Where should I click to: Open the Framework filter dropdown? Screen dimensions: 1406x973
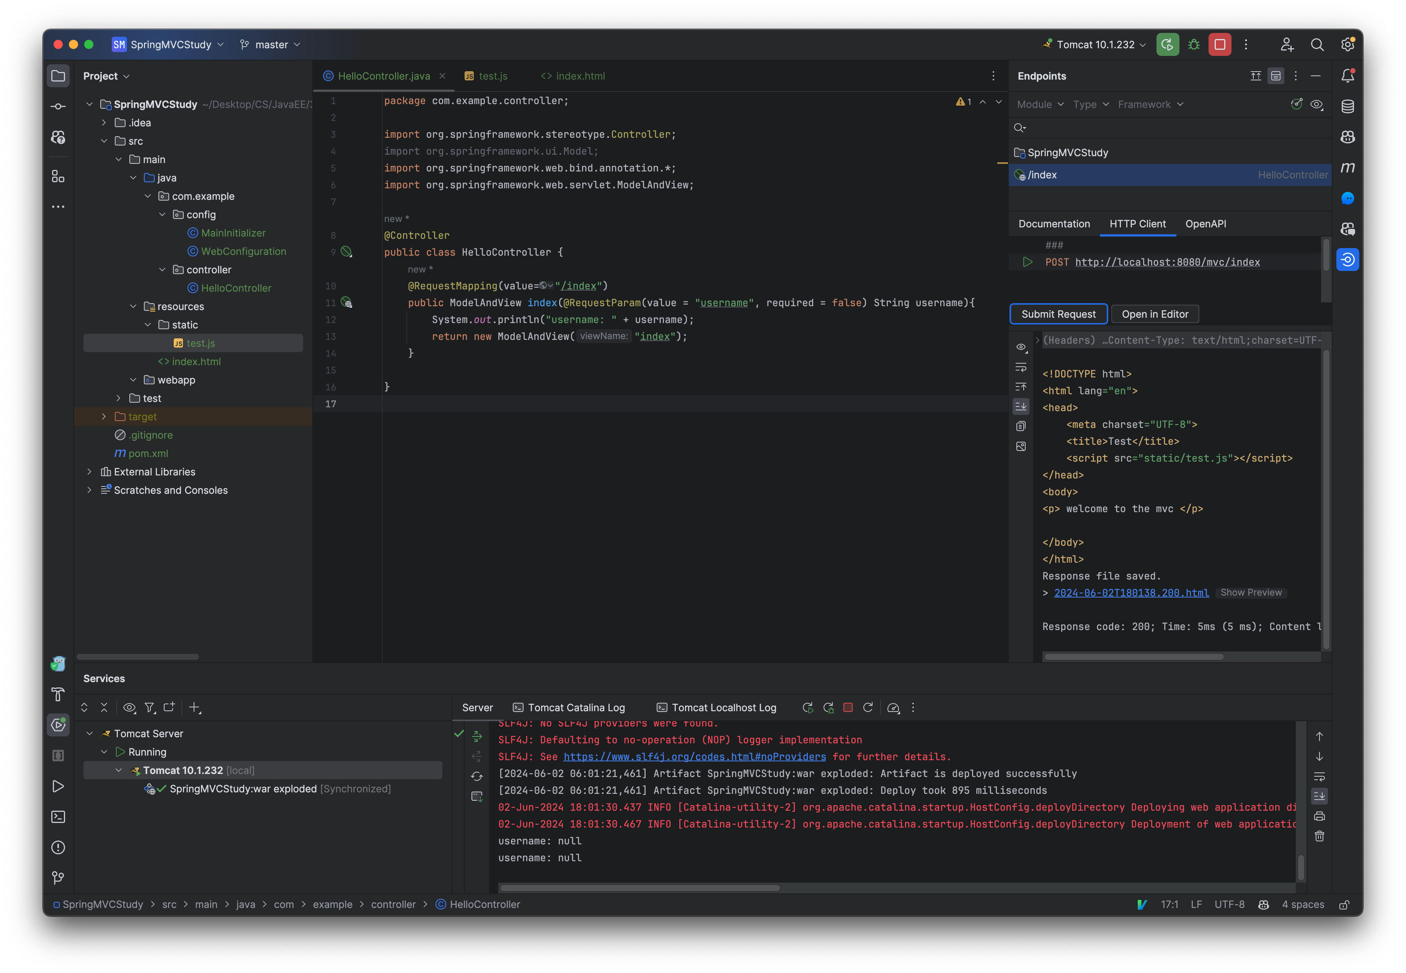pos(1150,104)
